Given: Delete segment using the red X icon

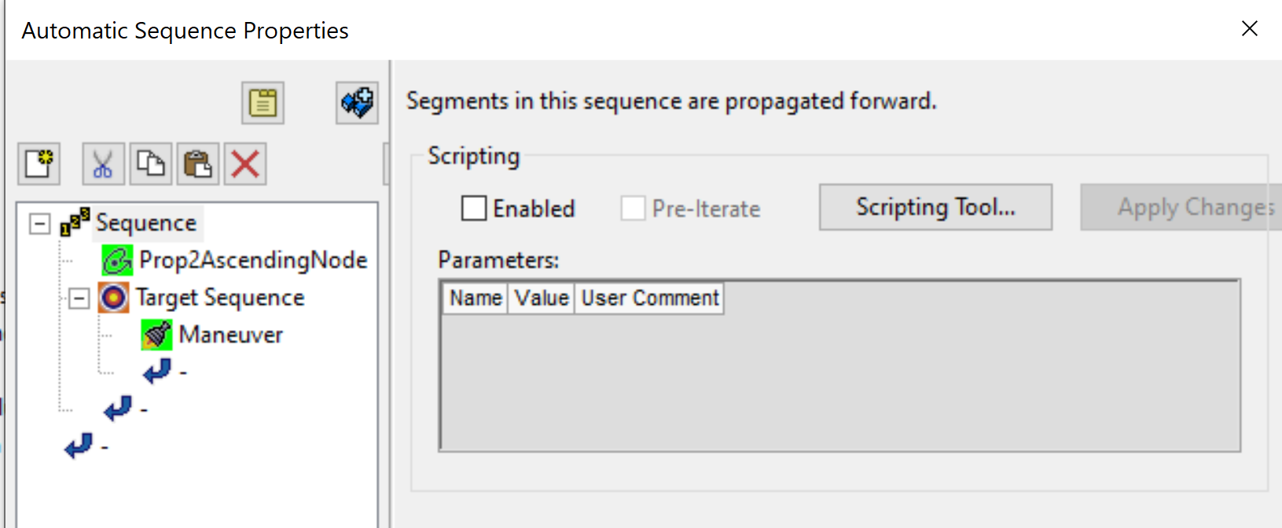Looking at the screenshot, I should coord(245,164).
